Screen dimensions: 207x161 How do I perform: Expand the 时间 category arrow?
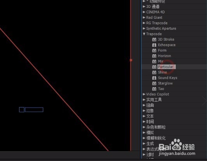point(144,122)
